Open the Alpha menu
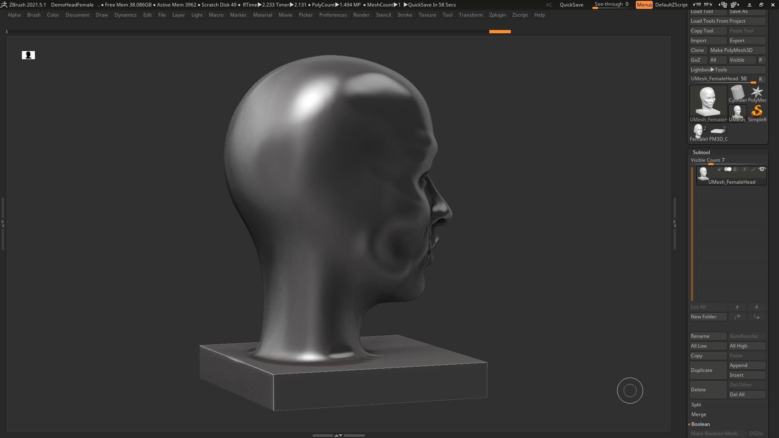 (x=14, y=15)
